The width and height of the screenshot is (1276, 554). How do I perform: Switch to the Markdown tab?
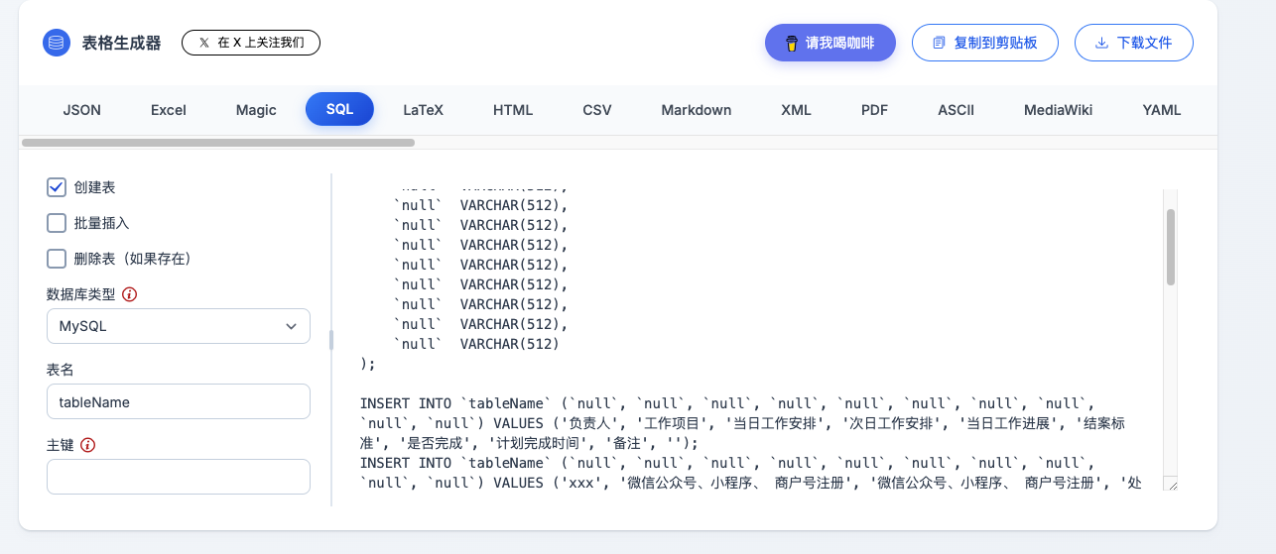click(696, 110)
